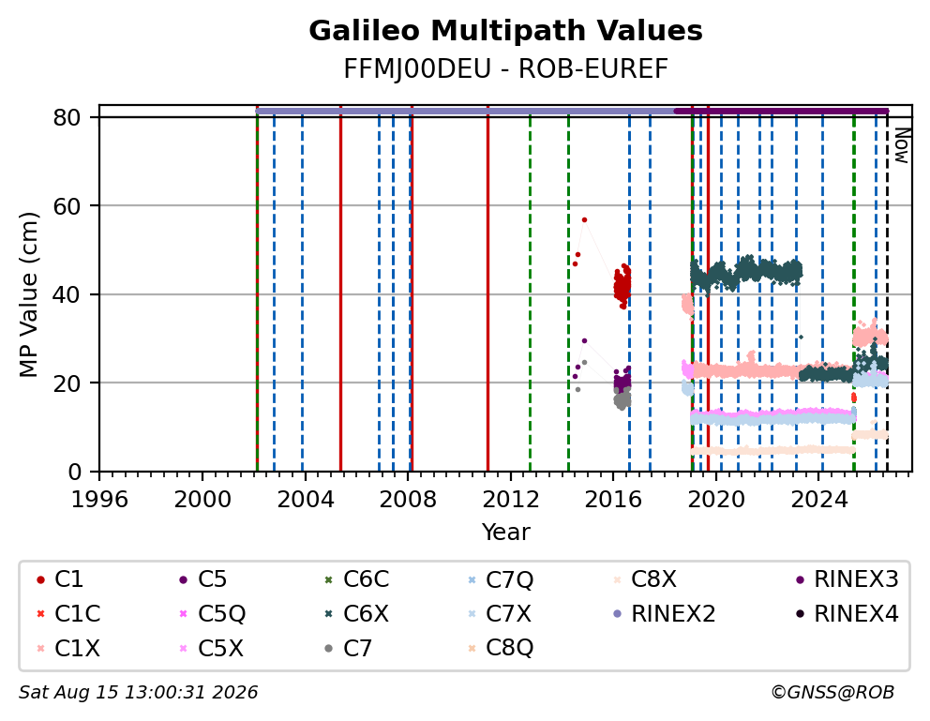Click the C7Q legend label
The width and height of the screenshot is (930, 721).
coord(509,579)
